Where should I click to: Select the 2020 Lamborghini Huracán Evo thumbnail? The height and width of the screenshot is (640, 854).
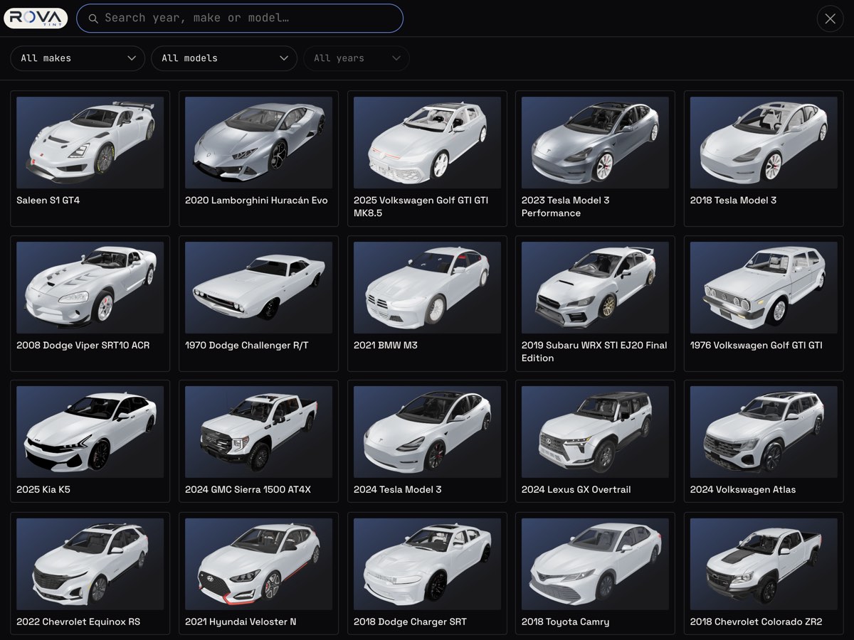pyautogui.click(x=258, y=142)
